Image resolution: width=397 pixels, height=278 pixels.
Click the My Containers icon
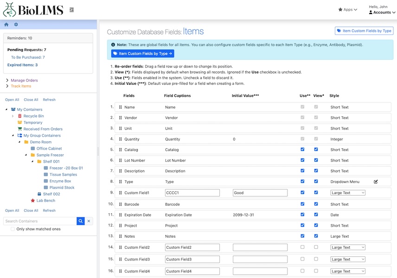click(x=13, y=109)
